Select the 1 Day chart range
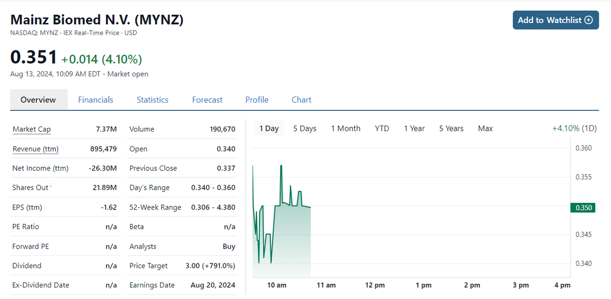This screenshot has height=299, width=611. [x=269, y=128]
